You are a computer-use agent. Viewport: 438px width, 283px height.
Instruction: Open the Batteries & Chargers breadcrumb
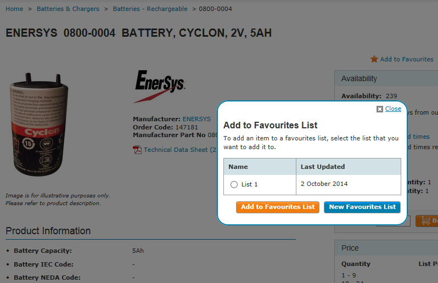point(68,9)
